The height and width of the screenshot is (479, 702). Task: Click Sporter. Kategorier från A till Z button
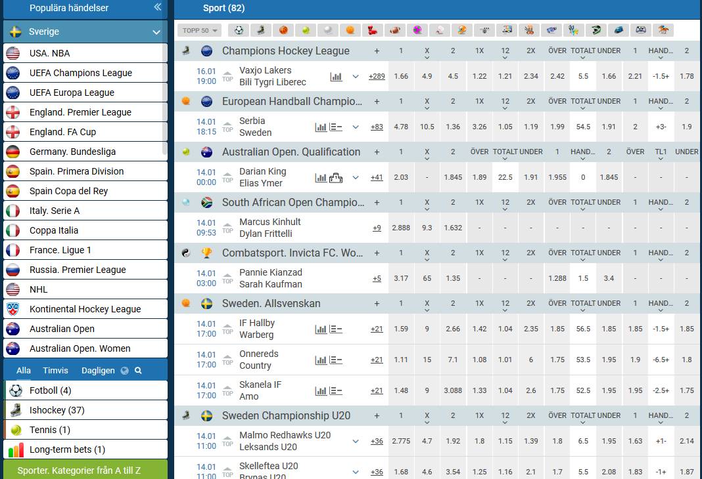tap(85, 470)
